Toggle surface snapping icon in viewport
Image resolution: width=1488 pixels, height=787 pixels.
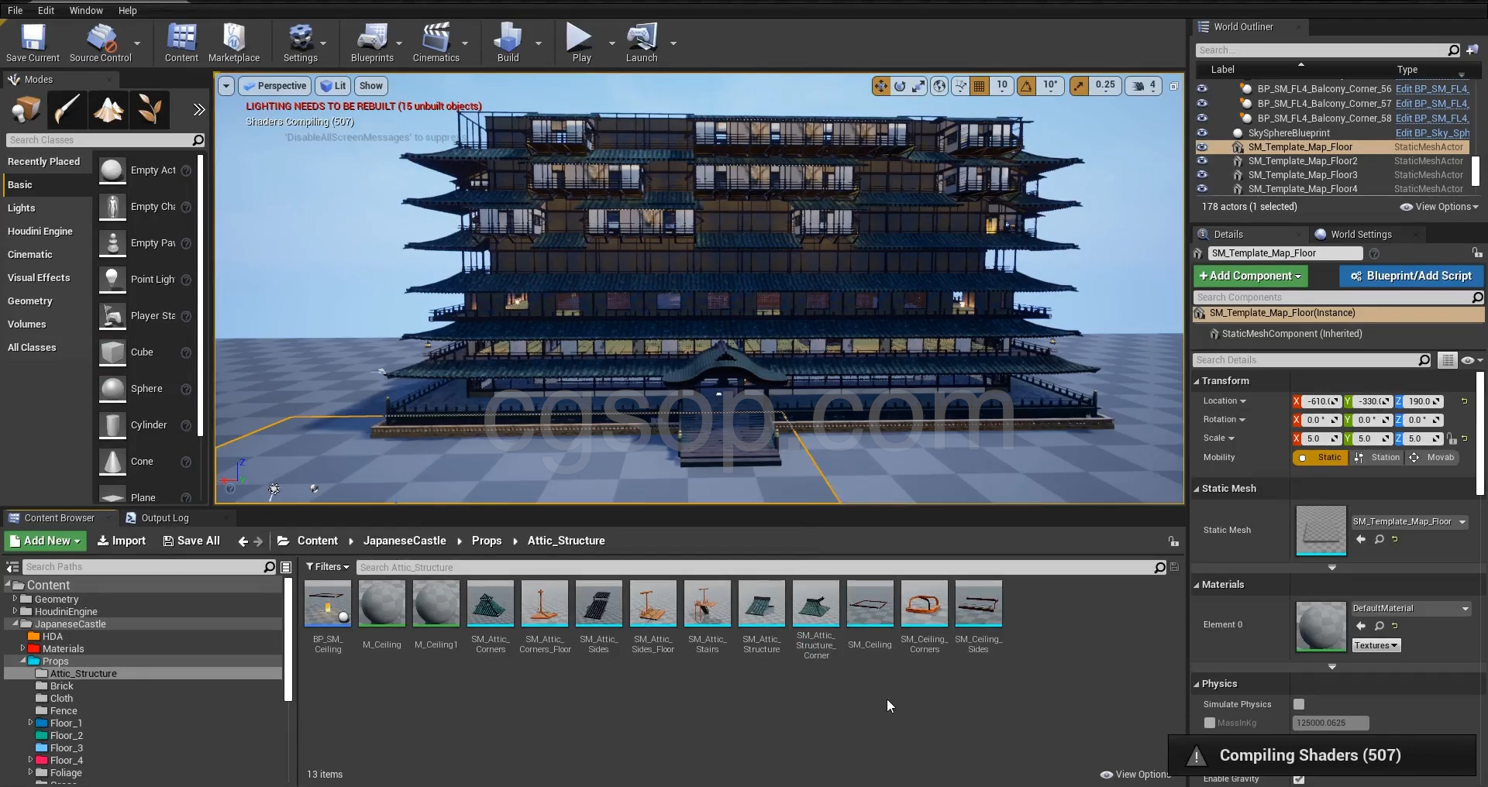coord(961,86)
